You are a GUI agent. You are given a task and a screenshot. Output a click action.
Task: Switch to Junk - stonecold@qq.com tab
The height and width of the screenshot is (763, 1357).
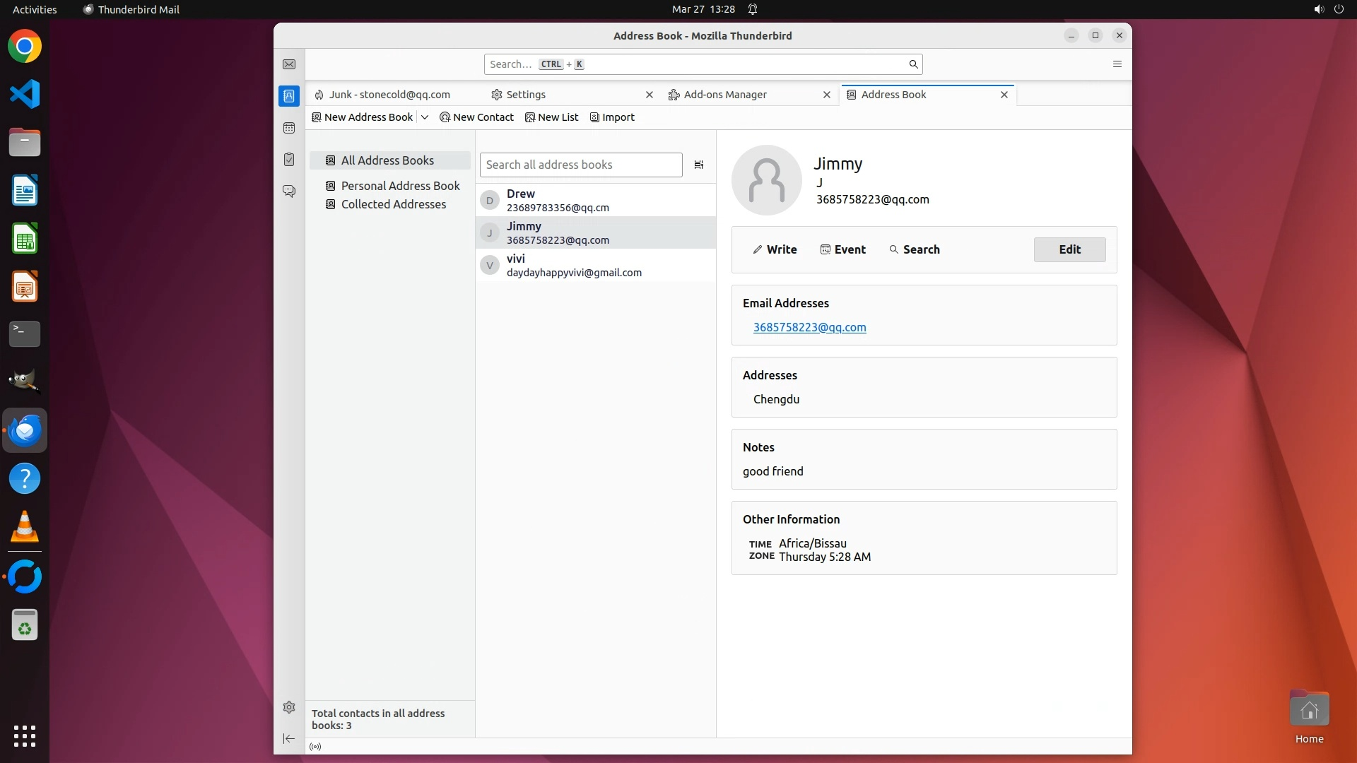pyautogui.click(x=389, y=95)
